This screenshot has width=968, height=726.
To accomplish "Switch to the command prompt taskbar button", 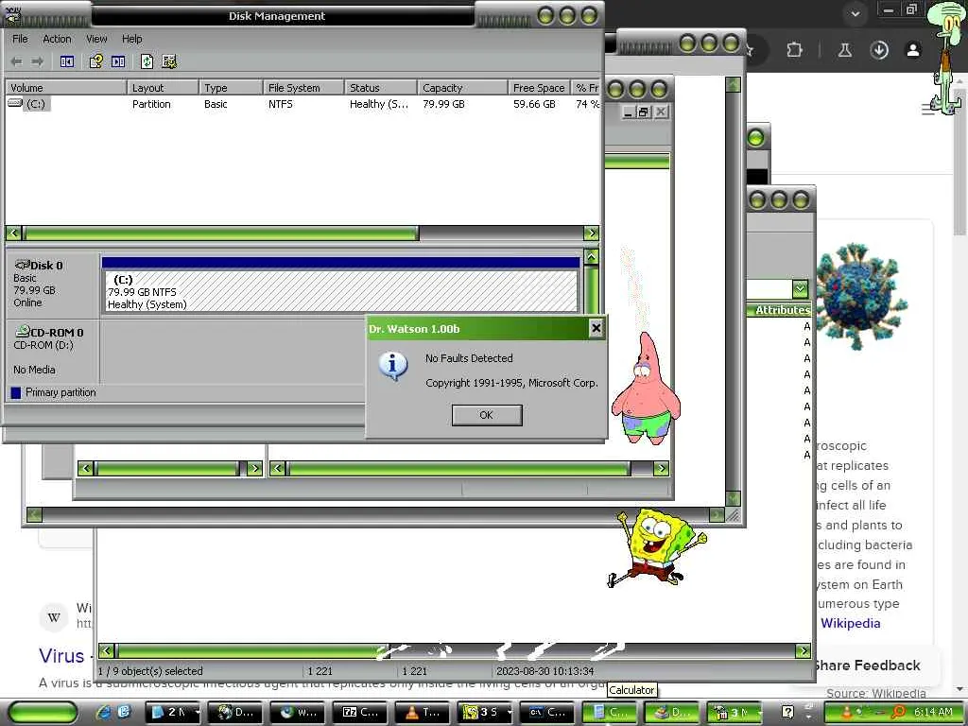I will [547, 713].
